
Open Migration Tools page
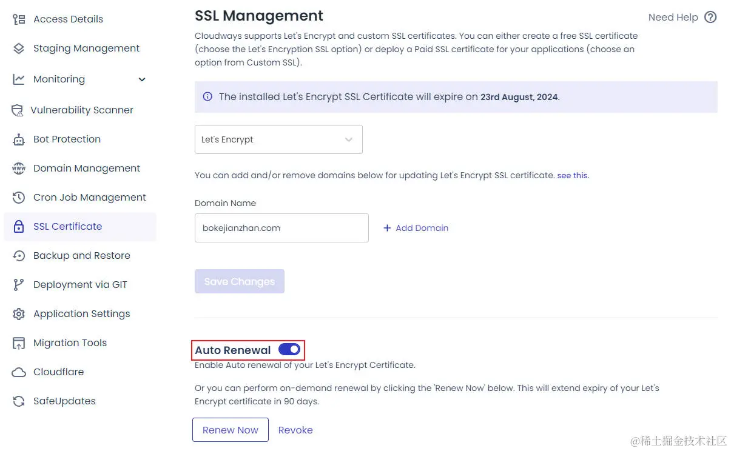coord(70,343)
